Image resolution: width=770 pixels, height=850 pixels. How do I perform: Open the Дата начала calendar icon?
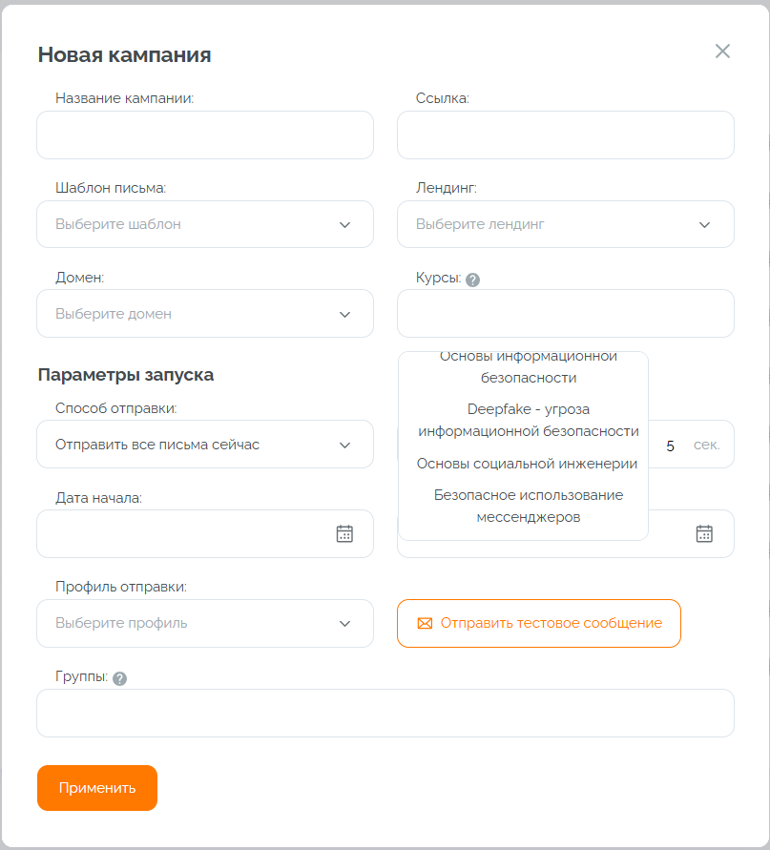click(x=344, y=533)
